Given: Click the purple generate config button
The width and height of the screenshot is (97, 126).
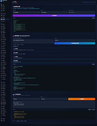Looking at the screenshot, I should click(x=54, y=16).
